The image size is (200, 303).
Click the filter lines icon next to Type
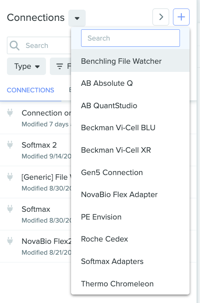pos(59,66)
